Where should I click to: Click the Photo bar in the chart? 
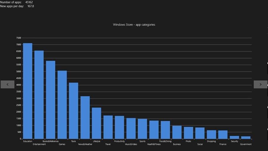tap(188, 133)
